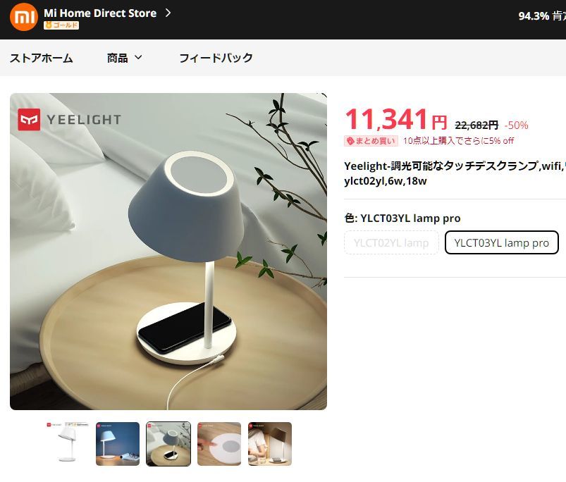This screenshot has width=566, height=482.
Task: Open the 10点以上購入でさらに5% off offer
Action: click(x=458, y=141)
